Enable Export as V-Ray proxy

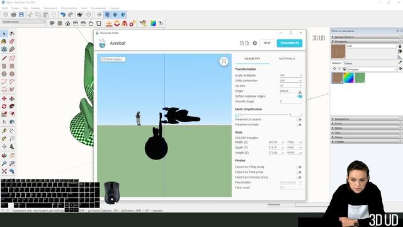tap(298, 167)
